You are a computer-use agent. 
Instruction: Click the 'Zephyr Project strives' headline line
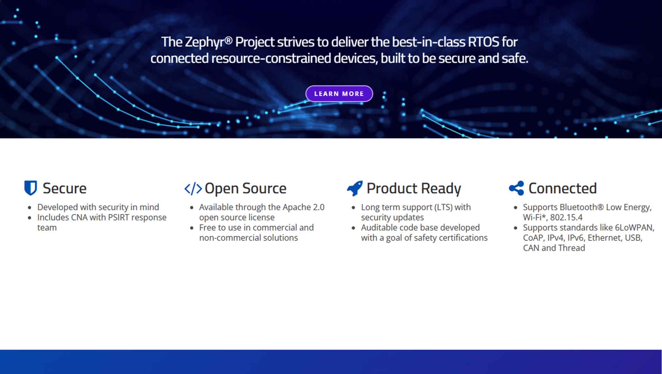[339, 42]
